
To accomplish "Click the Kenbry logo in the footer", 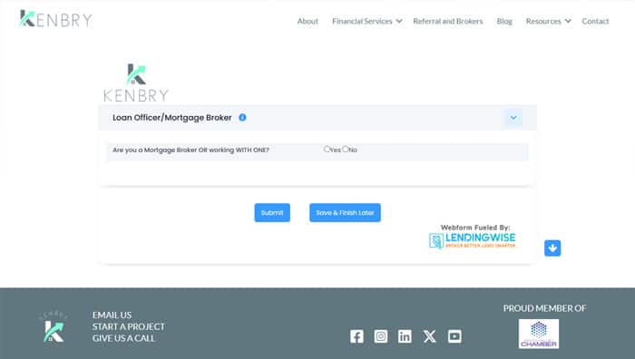I will 54,326.
